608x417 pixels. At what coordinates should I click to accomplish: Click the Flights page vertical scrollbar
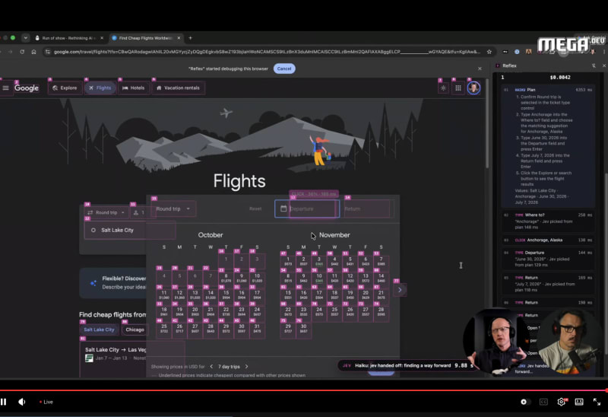coord(487,124)
